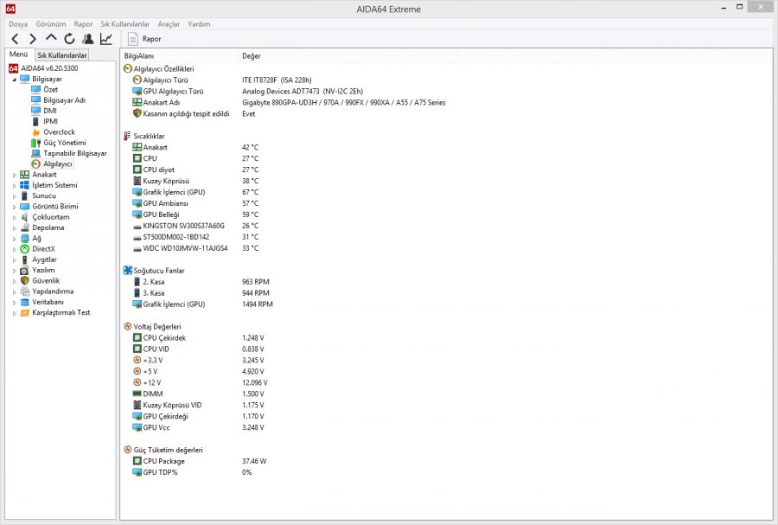Select AIDA64 v6.20.5300 root item
The width and height of the screenshot is (778, 525).
[x=44, y=68]
